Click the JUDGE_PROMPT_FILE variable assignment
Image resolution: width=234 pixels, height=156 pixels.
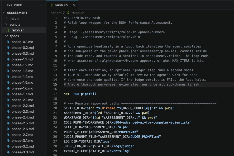[112, 137]
